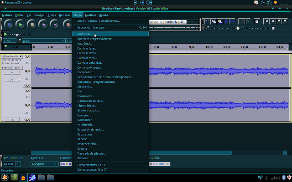Toggle the Solo button on track
The image size is (292, 182).
pos(17,68)
